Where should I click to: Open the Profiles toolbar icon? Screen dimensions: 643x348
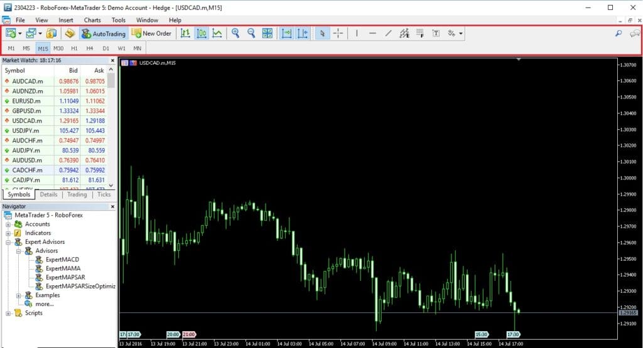(31, 34)
